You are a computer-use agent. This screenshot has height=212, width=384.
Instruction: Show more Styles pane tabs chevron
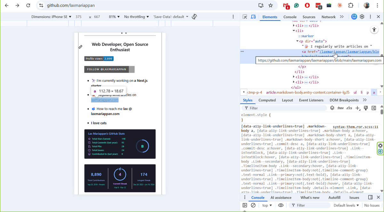point(364,100)
